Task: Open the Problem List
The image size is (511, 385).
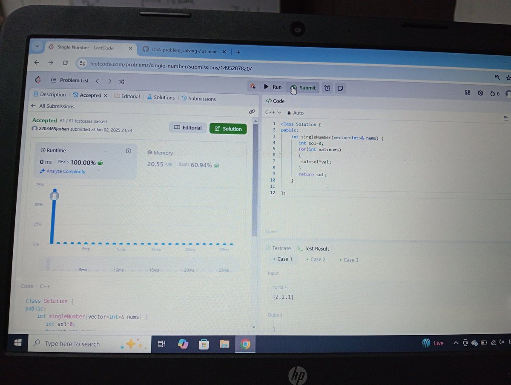Action: click(69, 80)
